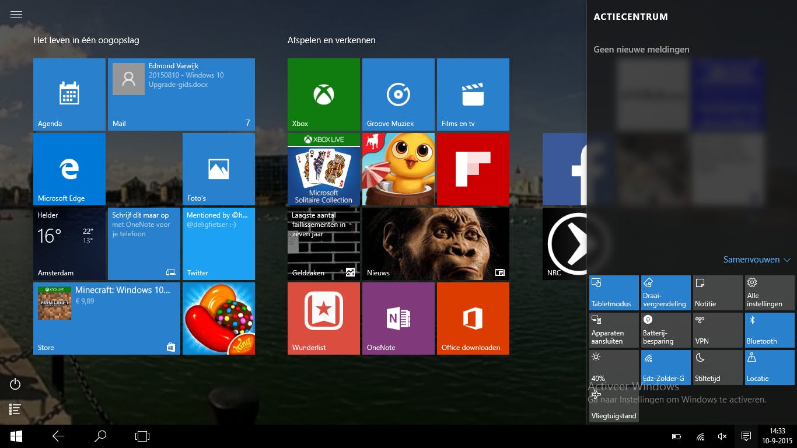Open the Flipboard tile

click(x=473, y=169)
